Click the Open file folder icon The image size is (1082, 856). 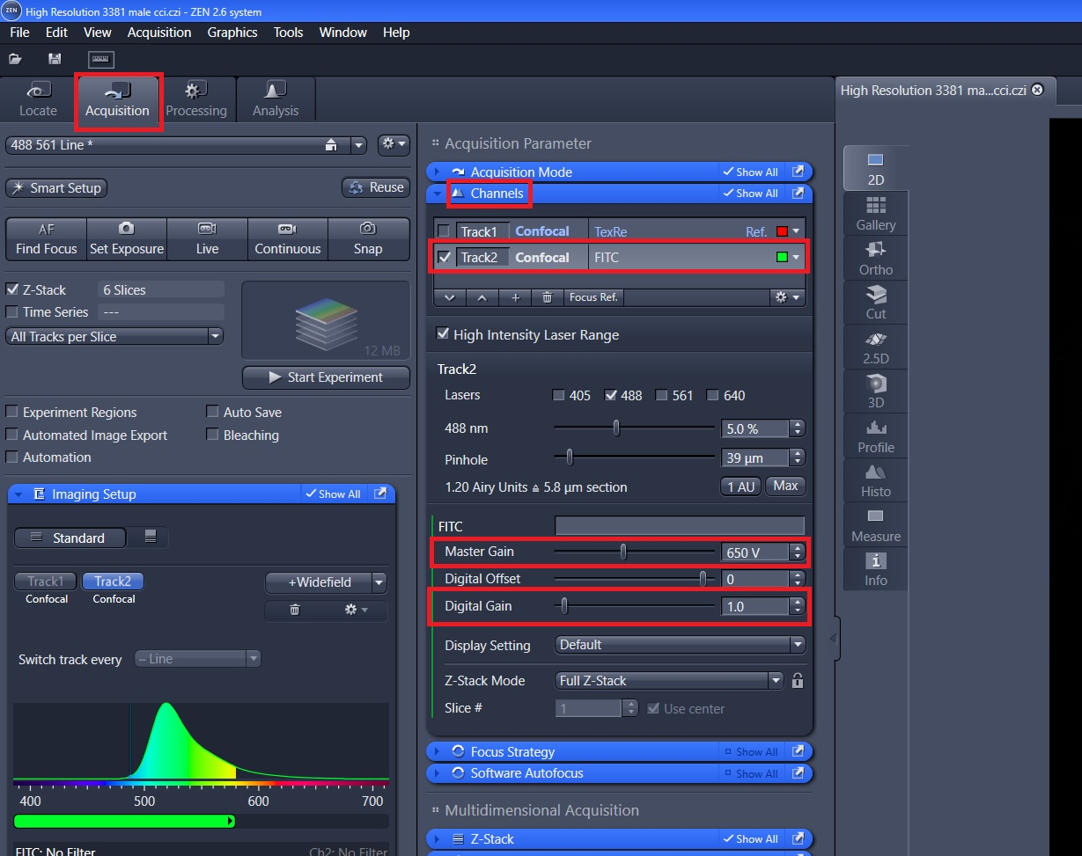[15, 59]
